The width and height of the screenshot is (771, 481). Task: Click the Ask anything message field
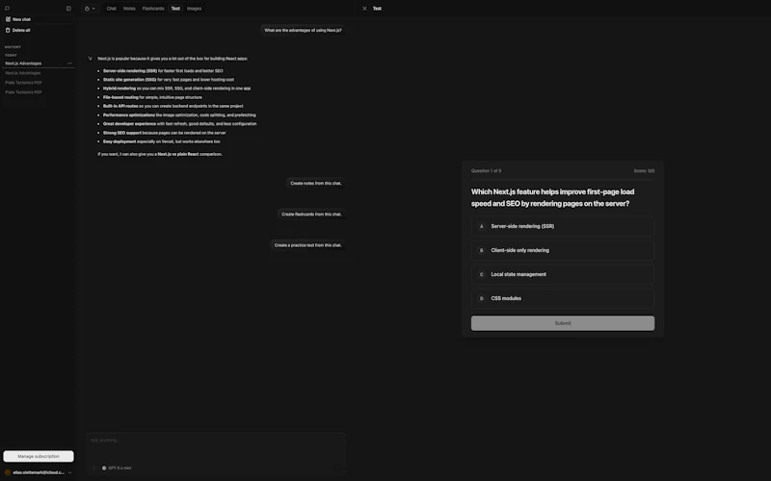(x=216, y=441)
